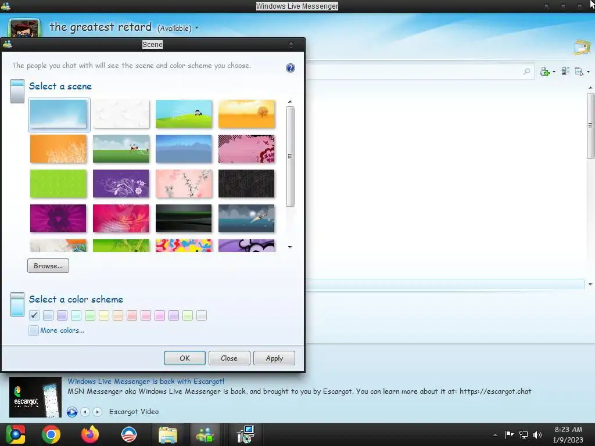This screenshot has height=446, width=595.
Task: Click the user display picture avatar
Action: [x=24, y=28]
